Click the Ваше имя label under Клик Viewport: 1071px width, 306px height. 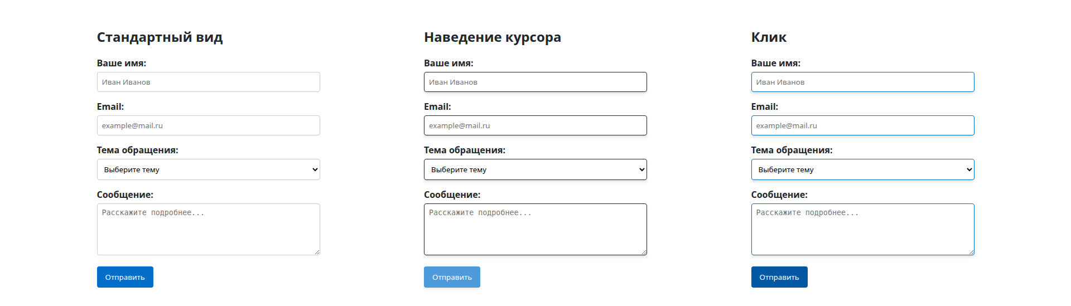775,64
